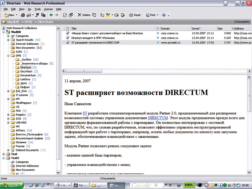Image resolution: width=252 pixels, height=189 pixels.
Task: Click the Find button
Action: click(150, 15)
